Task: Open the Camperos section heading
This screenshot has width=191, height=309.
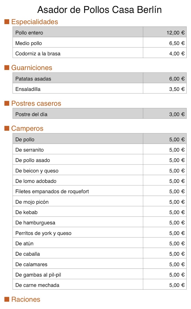Action: pyautogui.click(x=27, y=128)
